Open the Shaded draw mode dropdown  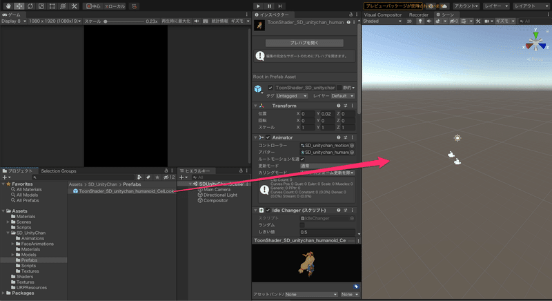pos(382,21)
